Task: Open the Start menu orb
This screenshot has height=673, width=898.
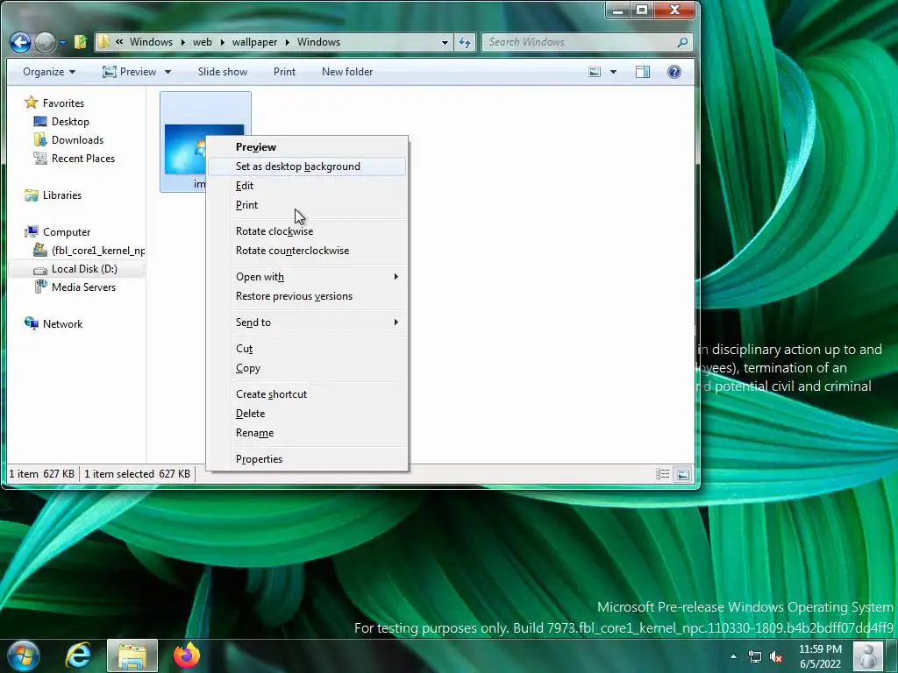Action: tap(24, 655)
